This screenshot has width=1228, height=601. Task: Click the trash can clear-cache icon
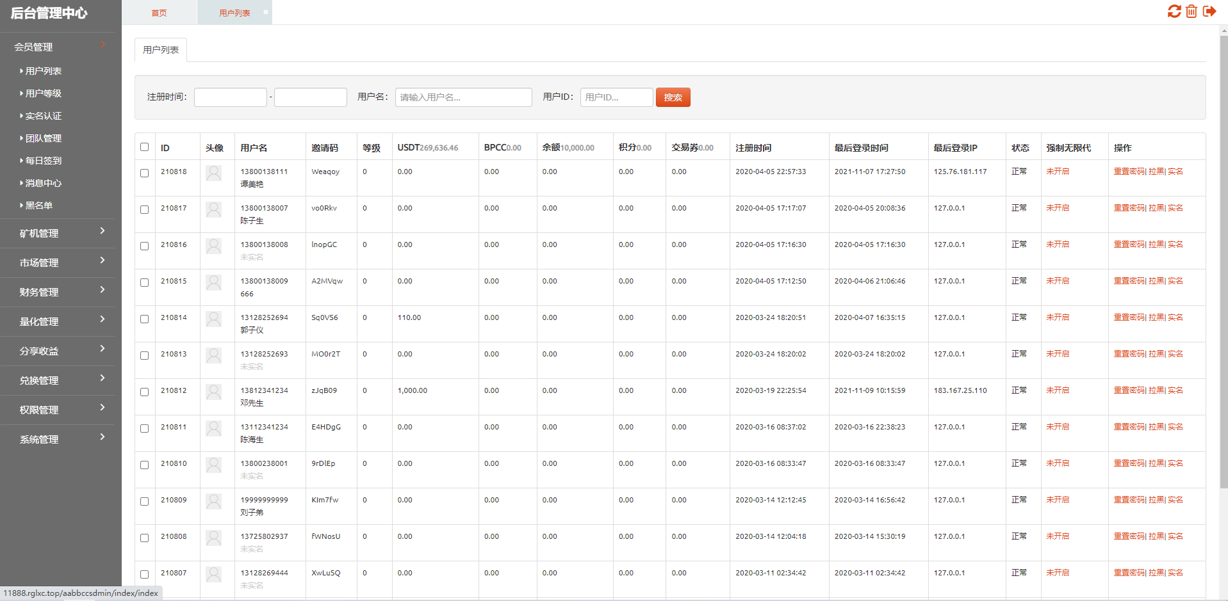(x=1191, y=12)
